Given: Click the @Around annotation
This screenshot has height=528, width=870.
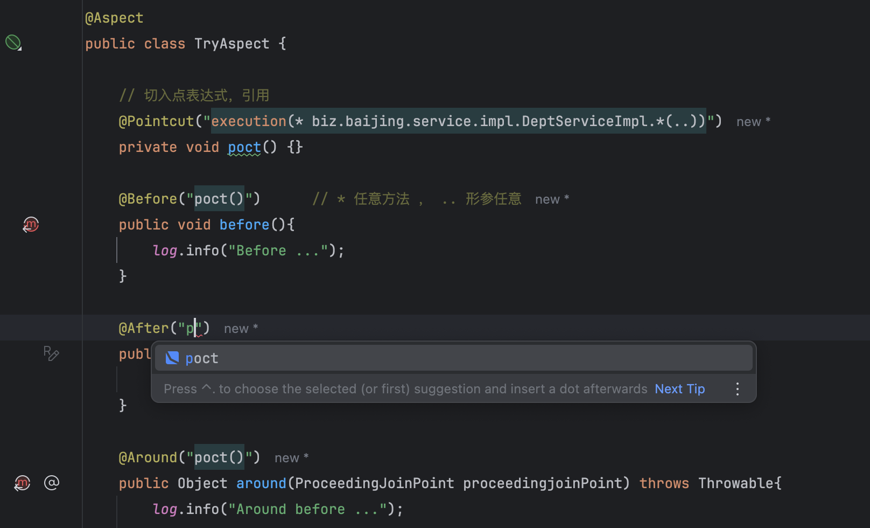Looking at the screenshot, I should (148, 457).
